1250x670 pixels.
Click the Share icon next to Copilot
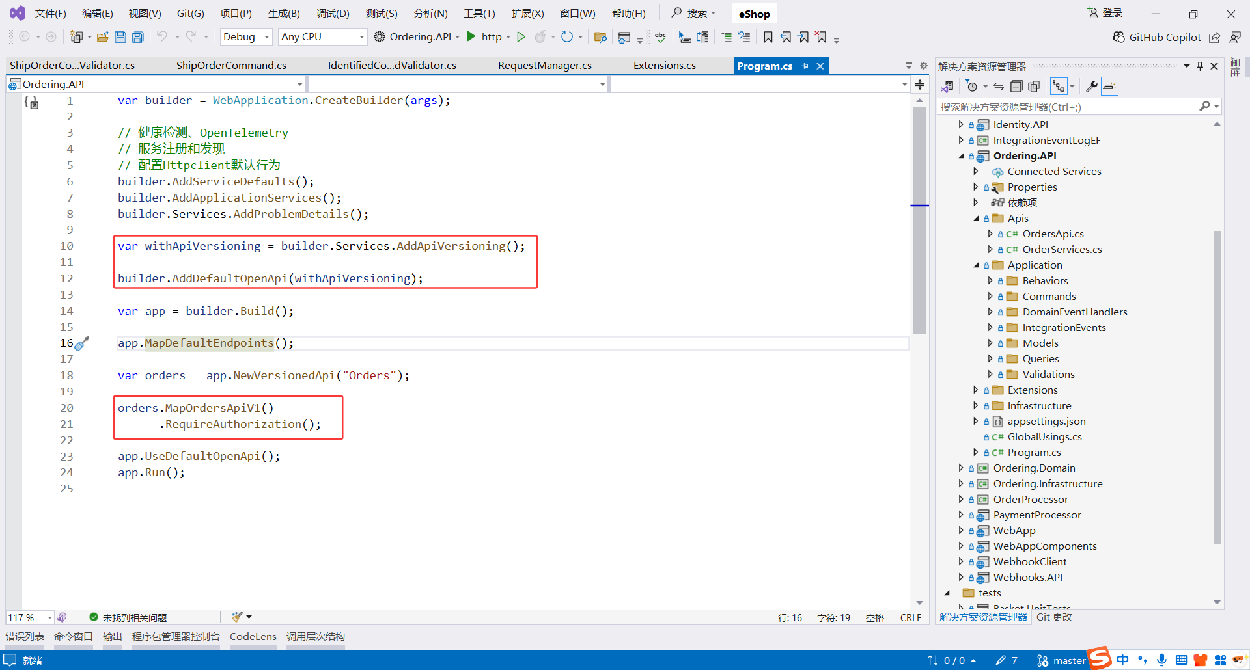point(1215,37)
